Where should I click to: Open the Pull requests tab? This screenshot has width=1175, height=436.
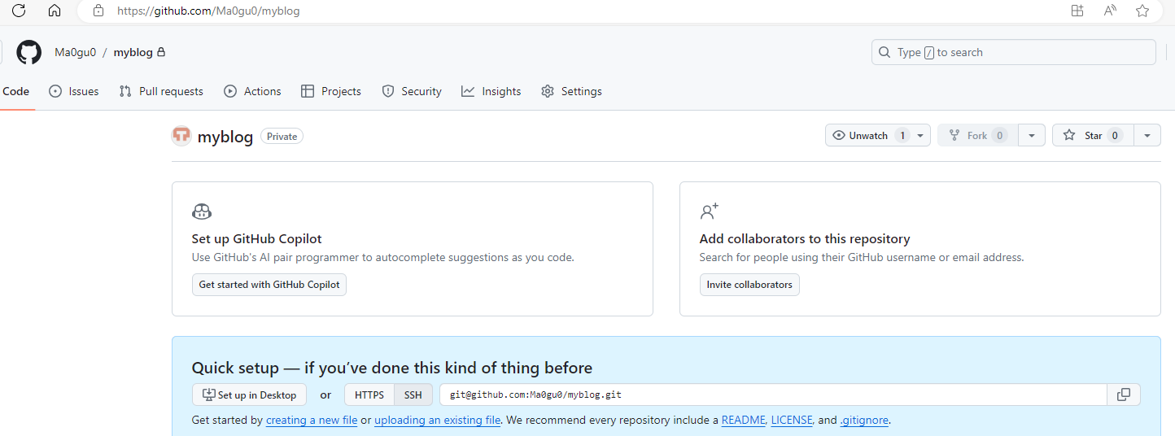[161, 91]
